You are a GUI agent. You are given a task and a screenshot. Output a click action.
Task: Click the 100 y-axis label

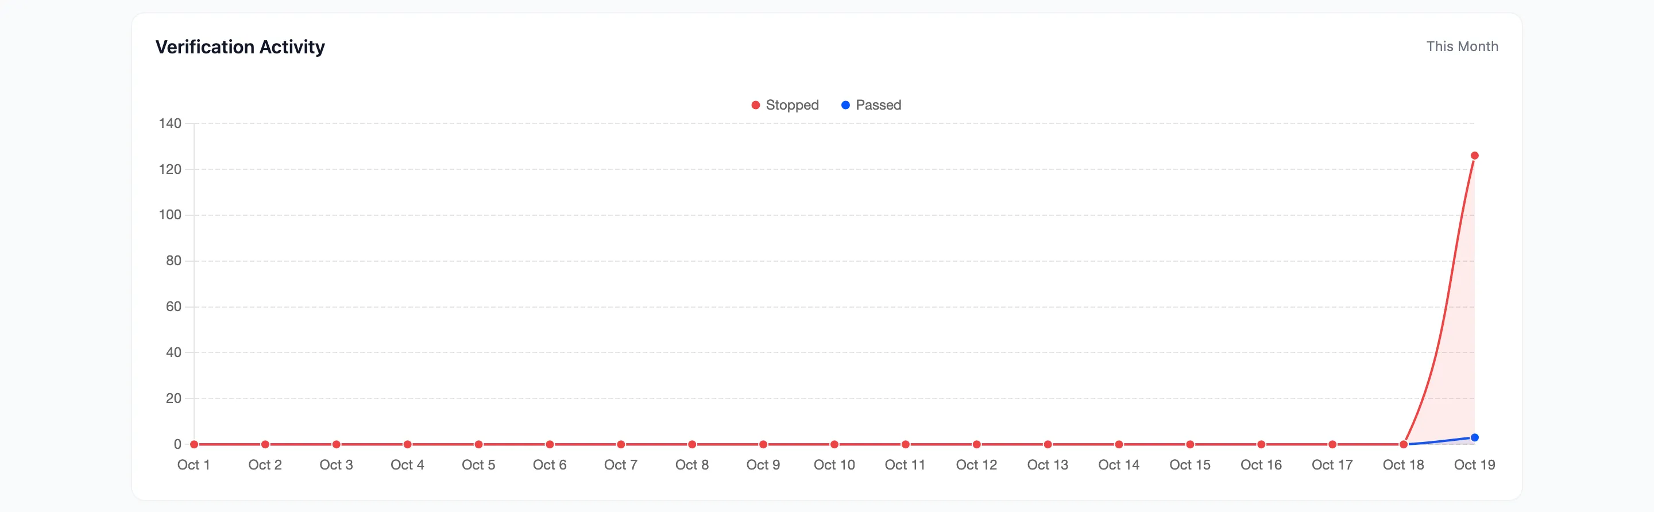(x=170, y=215)
